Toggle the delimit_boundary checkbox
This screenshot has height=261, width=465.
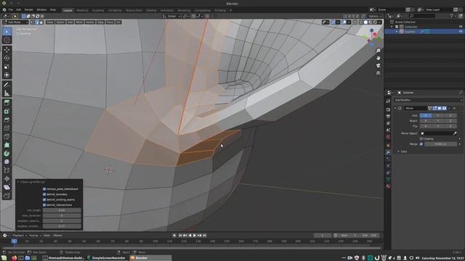coord(44,194)
